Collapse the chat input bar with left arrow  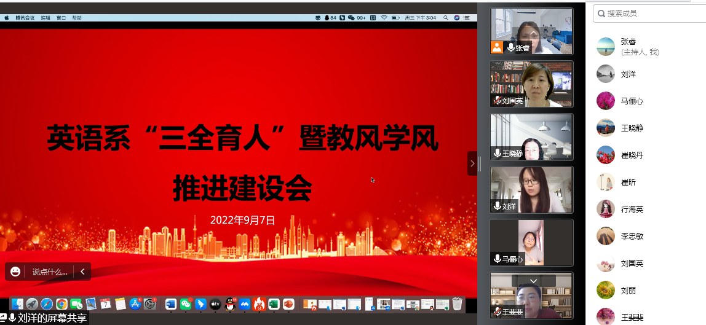pos(82,272)
